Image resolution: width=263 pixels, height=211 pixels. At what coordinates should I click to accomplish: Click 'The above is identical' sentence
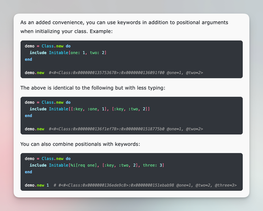point(93,88)
